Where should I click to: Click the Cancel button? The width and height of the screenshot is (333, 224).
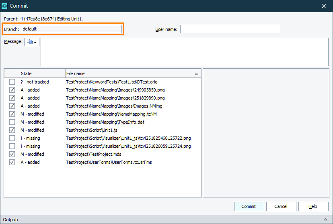coord(281,206)
